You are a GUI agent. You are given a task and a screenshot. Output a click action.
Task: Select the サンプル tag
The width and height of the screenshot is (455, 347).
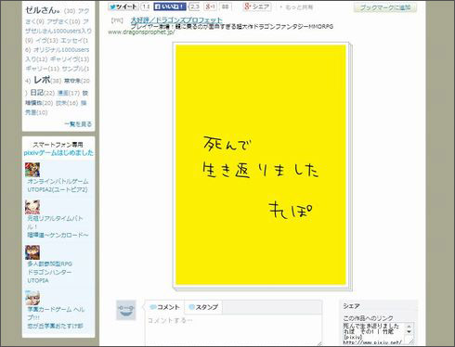[x=73, y=69]
